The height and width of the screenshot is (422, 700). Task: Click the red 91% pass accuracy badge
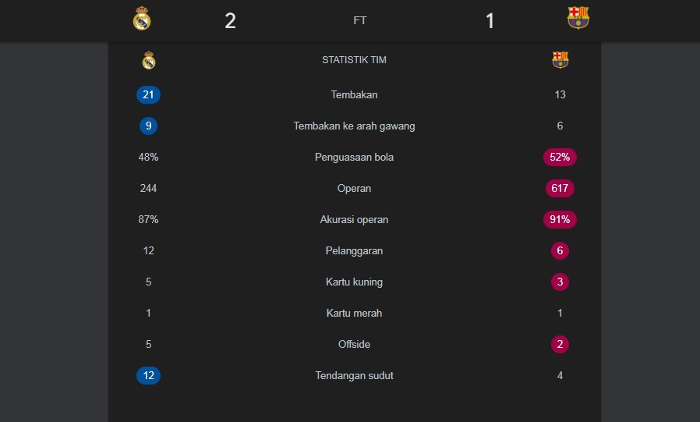coord(560,220)
